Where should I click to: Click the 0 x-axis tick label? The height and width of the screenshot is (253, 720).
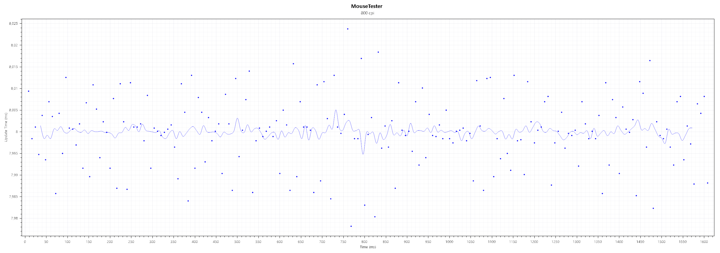pyautogui.click(x=25, y=241)
